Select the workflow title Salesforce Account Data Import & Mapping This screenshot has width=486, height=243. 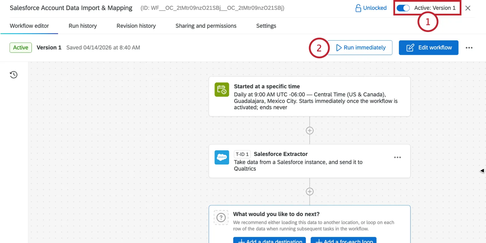tap(71, 8)
